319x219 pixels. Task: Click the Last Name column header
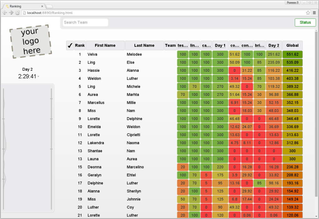point(144,45)
